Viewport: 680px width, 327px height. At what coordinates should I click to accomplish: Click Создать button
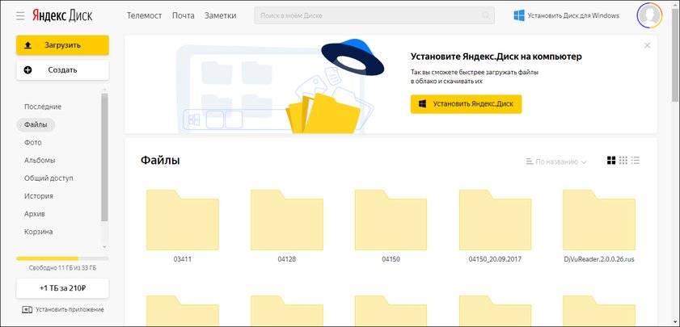pos(62,69)
